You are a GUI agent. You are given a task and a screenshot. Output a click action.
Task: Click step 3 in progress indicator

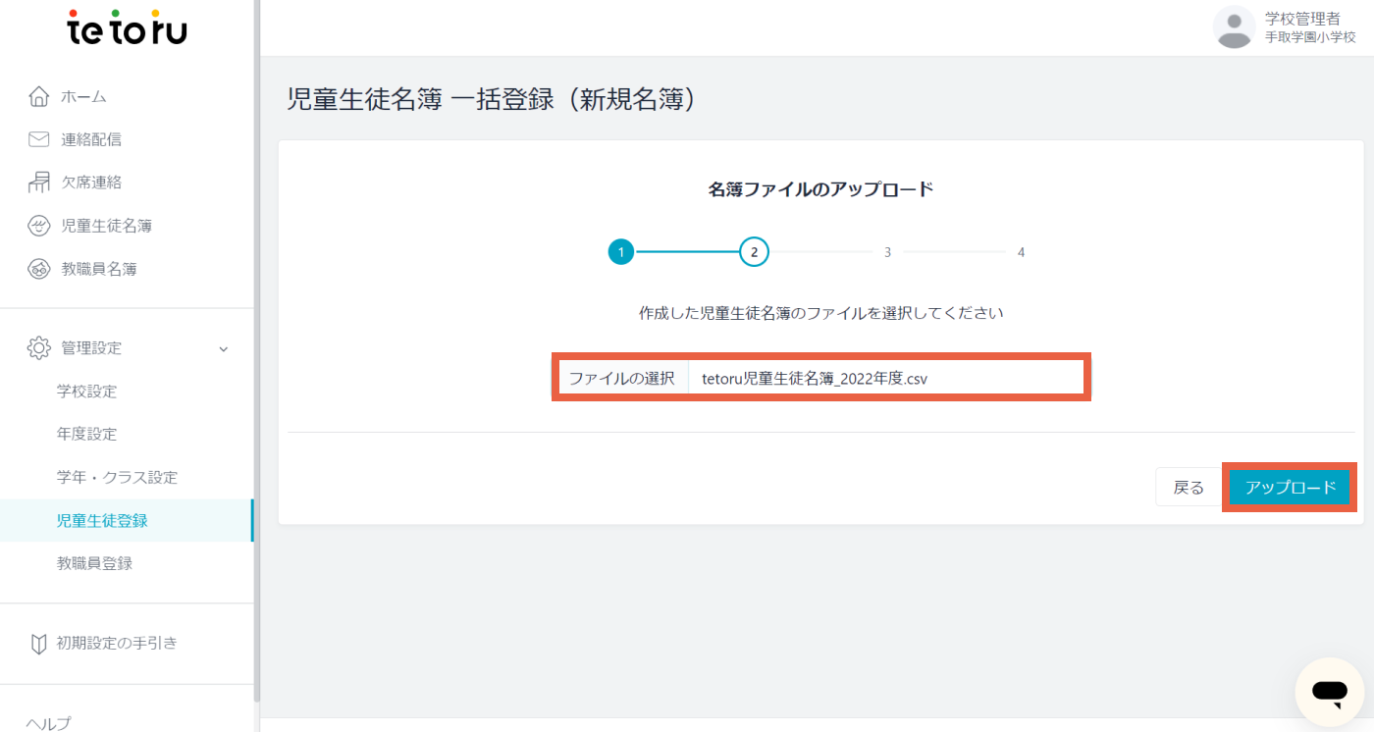tap(887, 252)
